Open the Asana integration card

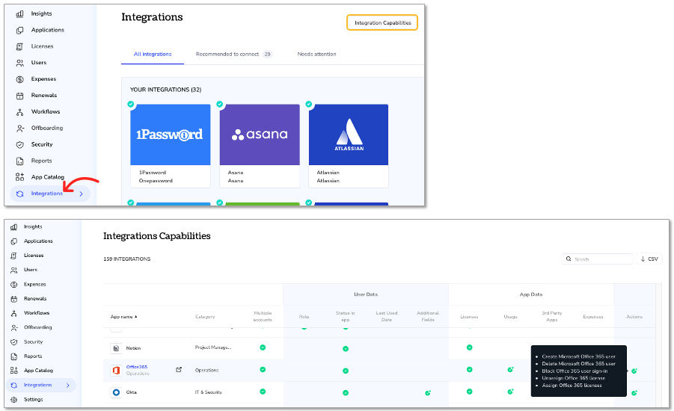click(x=260, y=146)
